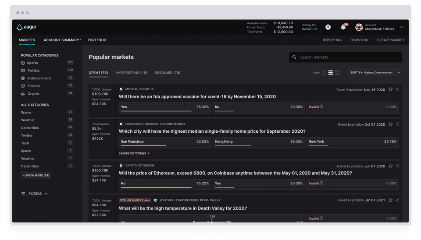Screen dimensions: 421x240
Task: Click the Finance category icon
Action: tap(23, 86)
